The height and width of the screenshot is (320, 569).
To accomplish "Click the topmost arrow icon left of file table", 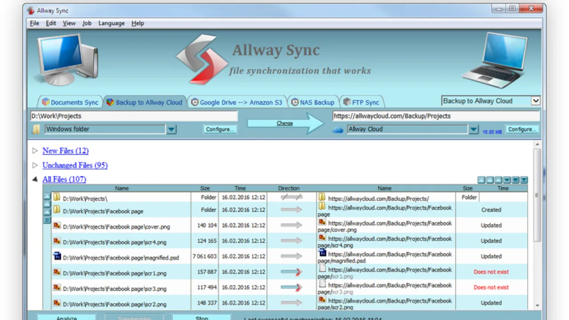I will click(47, 196).
